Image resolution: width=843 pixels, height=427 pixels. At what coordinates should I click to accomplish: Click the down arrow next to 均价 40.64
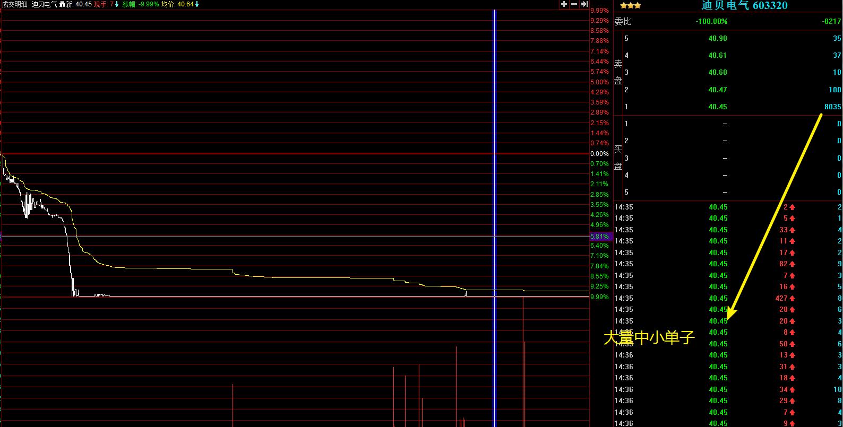pyautogui.click(x=197, y=4)
